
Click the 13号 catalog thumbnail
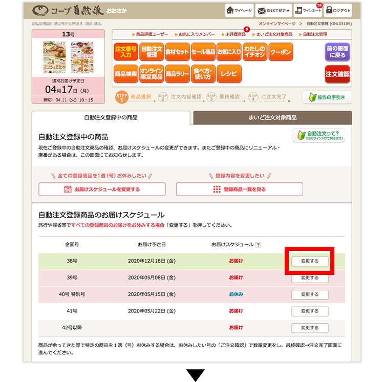coord(69,57)
